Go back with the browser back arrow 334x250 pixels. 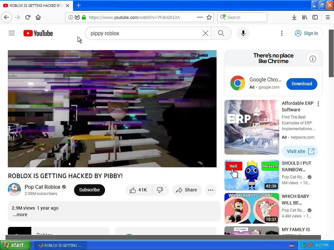coord(7,17)
